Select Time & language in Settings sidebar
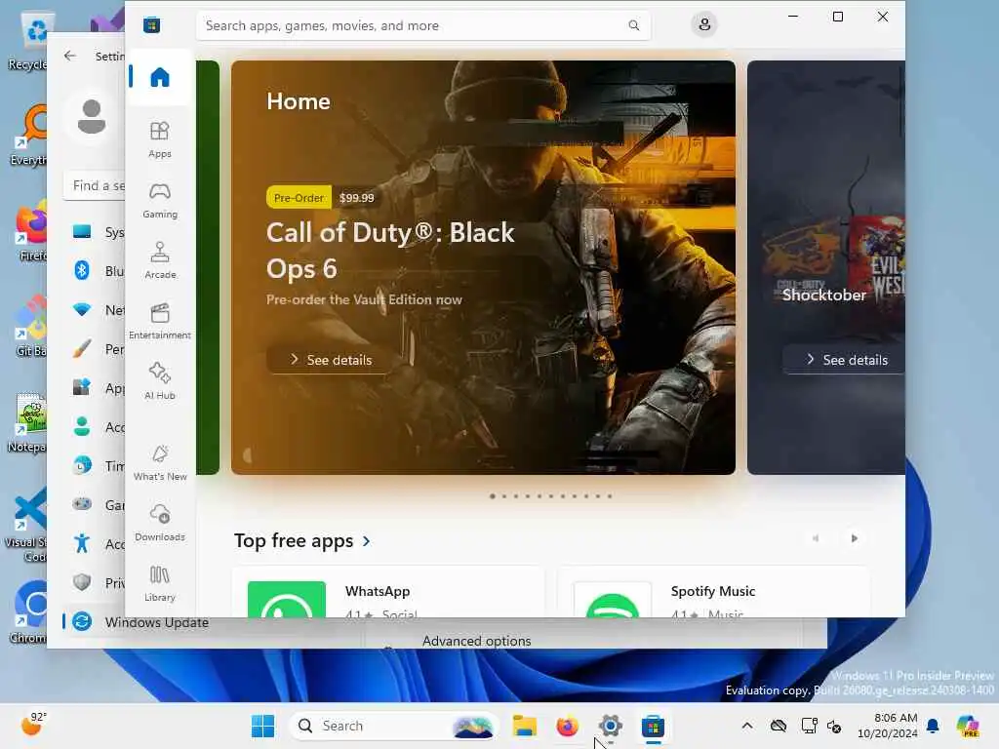The image size is (999, 749). tap(95, 465)
